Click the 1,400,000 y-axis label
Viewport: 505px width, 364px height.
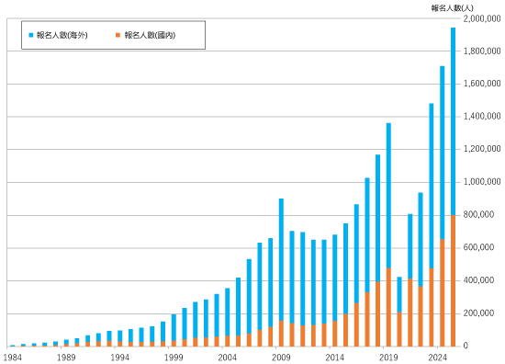pyautogui.click(x=482, y=116)
